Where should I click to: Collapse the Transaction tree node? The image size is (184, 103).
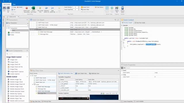(7, 28)
